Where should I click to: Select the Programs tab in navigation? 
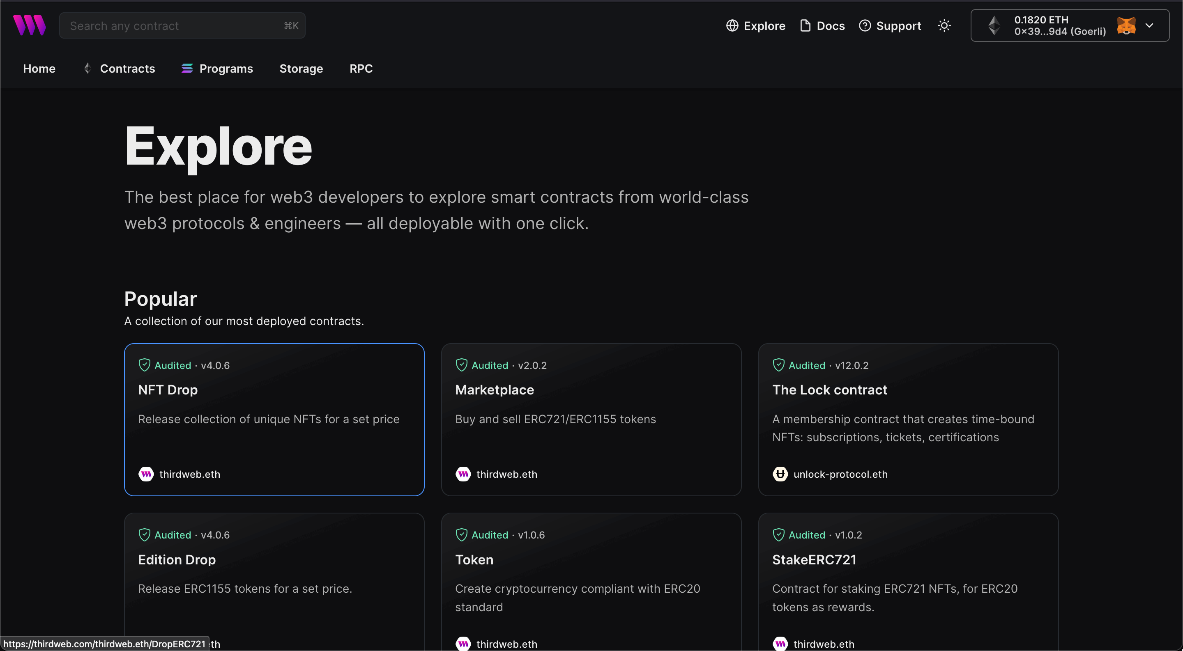click(226, 68)
